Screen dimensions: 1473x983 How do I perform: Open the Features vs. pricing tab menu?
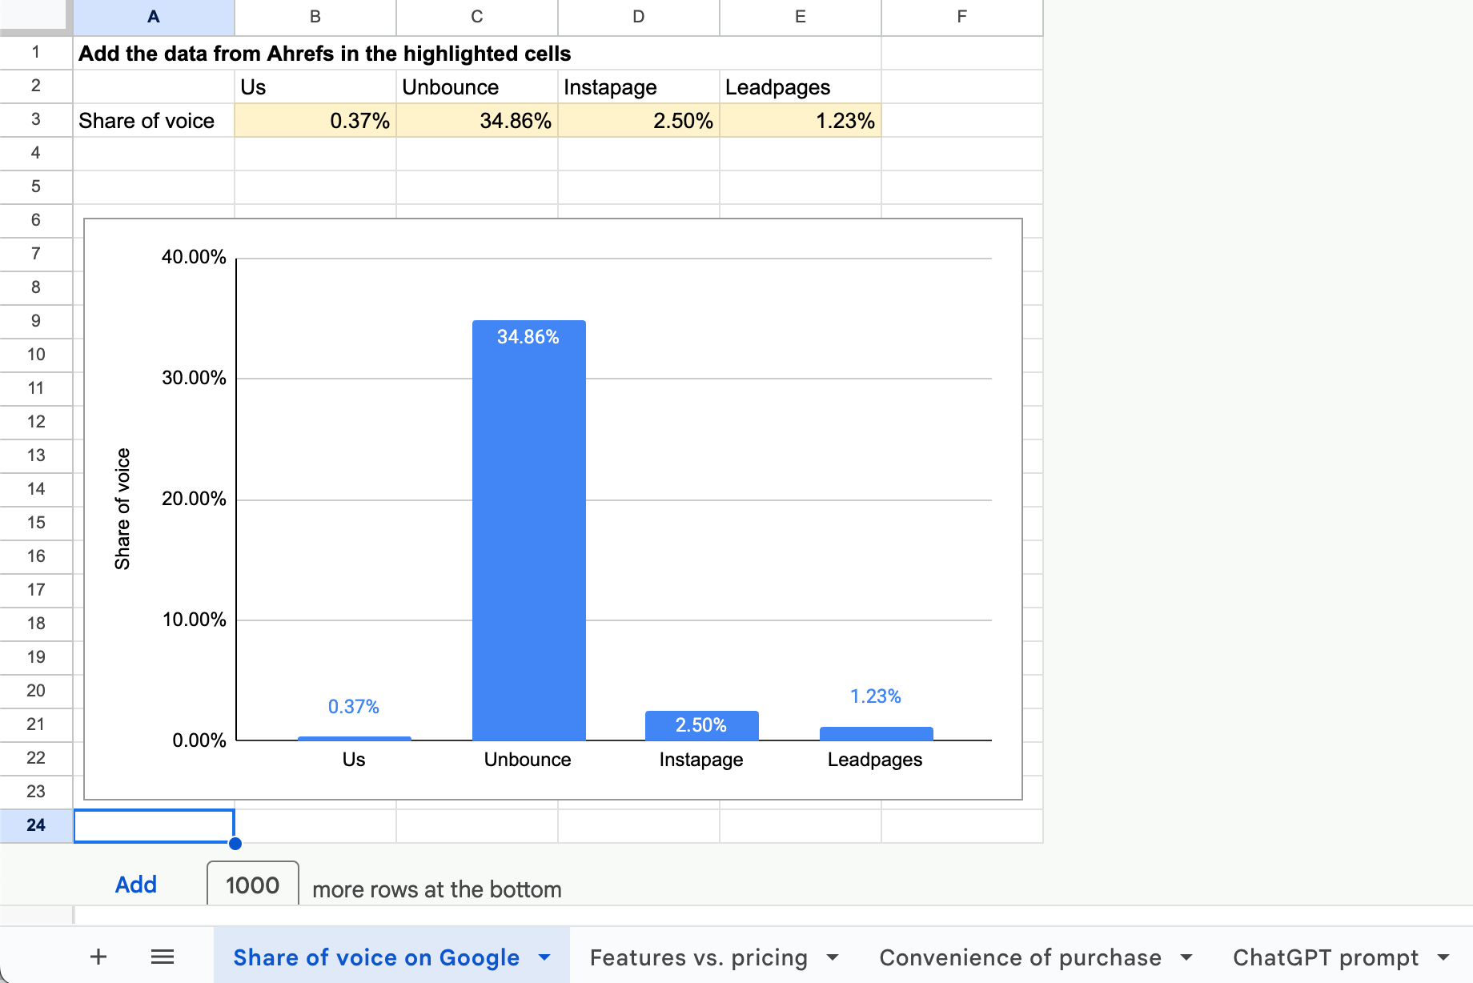(x=833, y=956)
